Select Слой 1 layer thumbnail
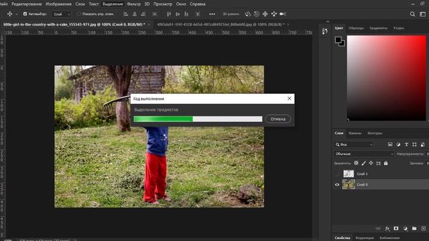 [349, 174]
